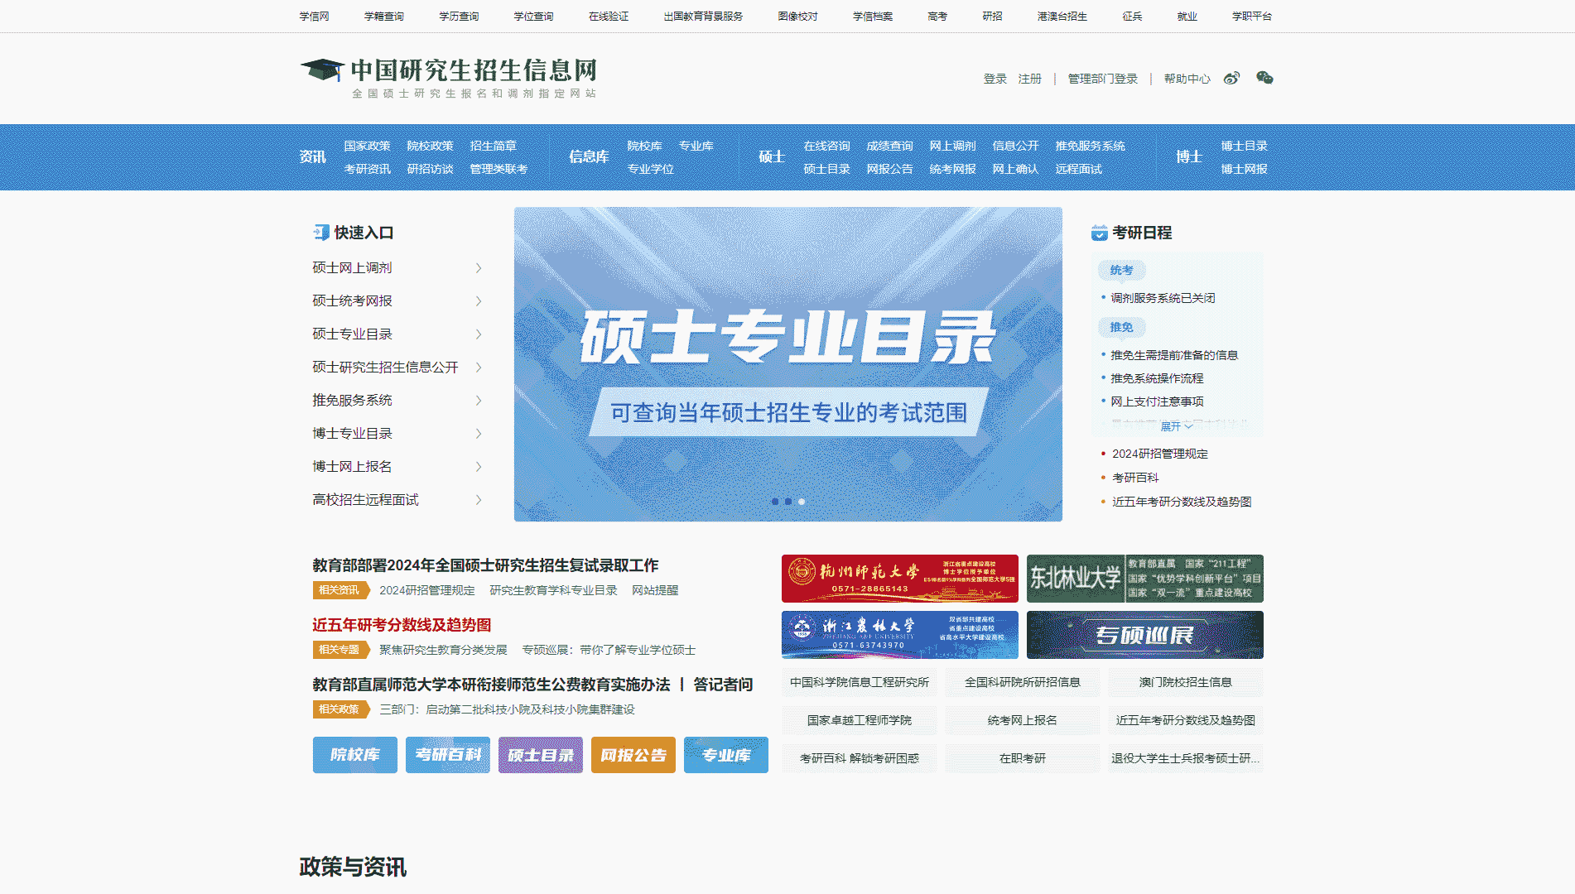The width and height of the screenshot is (1575, 894).
Task: Click 展开 to expand schedule list
Action: click(1177, 426)
